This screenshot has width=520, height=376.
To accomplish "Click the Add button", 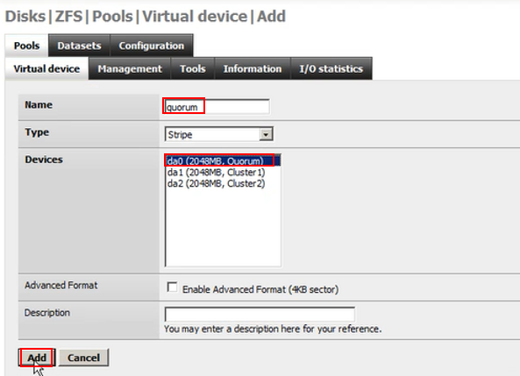I will [37, 358].
